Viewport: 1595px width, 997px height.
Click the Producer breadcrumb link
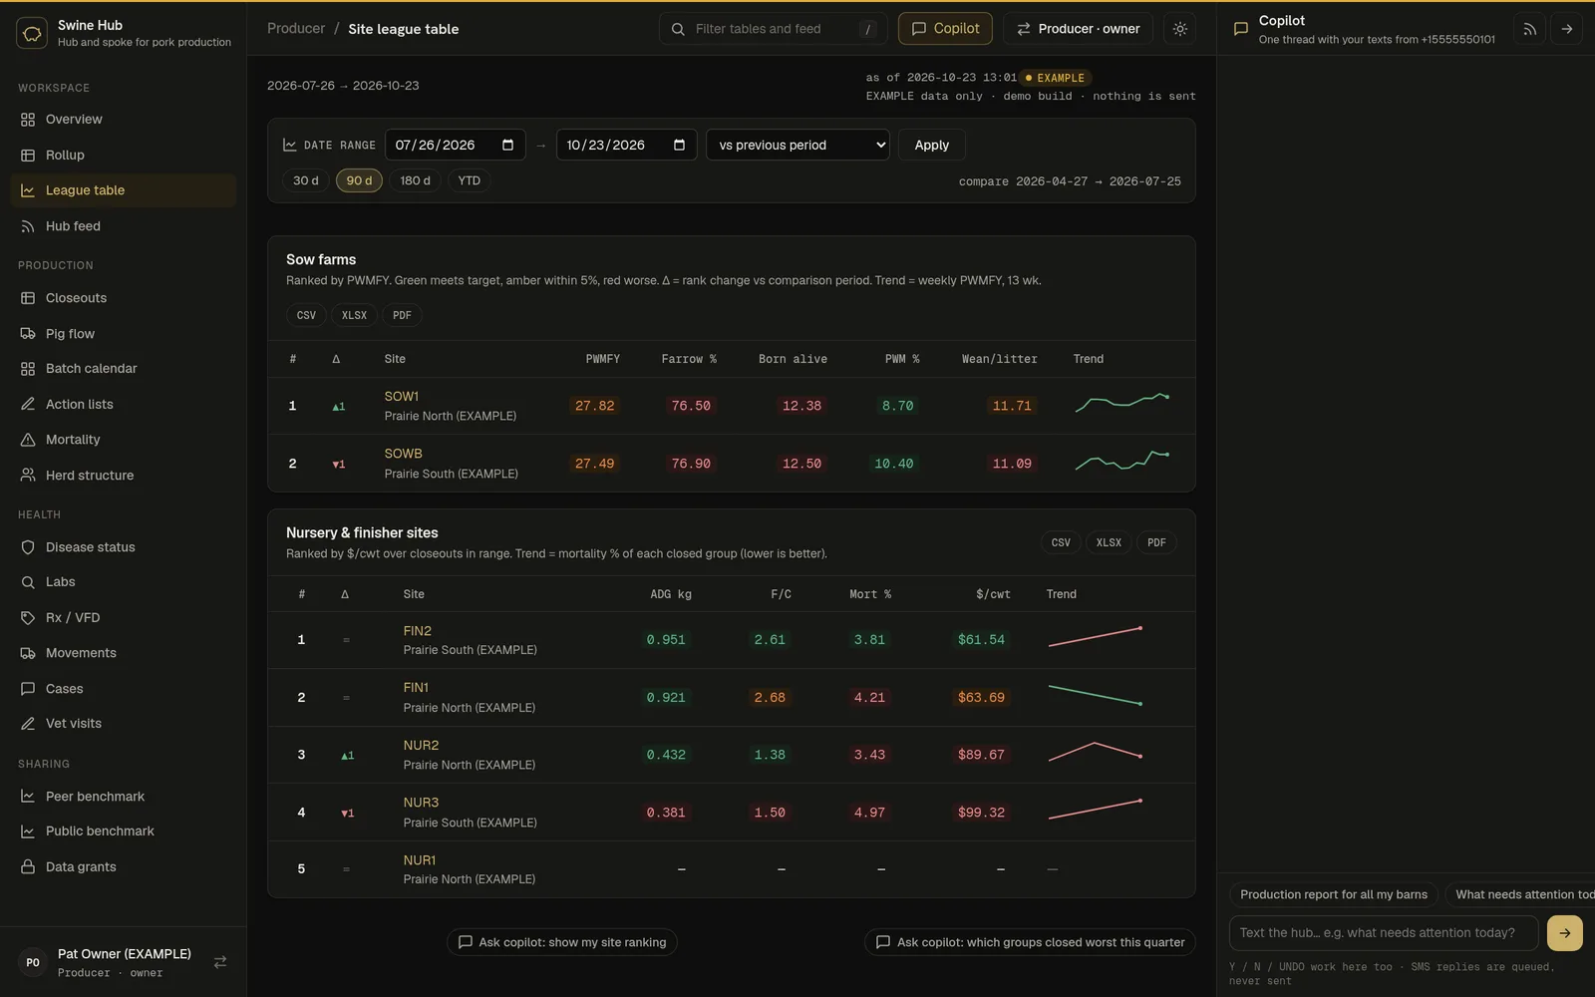pos(296,29)
